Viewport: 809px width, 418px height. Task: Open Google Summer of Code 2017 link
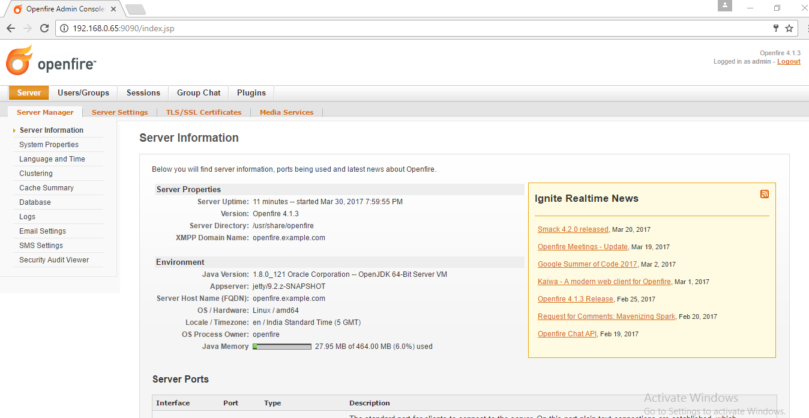click(x=588, y=264)
